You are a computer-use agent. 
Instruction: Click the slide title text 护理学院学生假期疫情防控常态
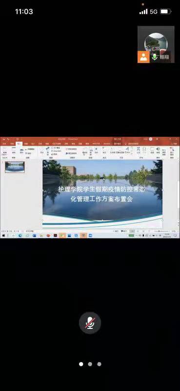(101, 189)
